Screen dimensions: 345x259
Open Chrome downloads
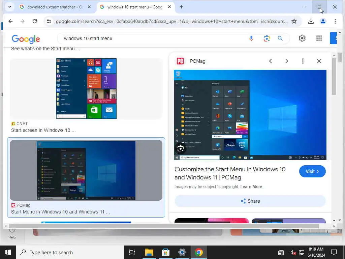(x=311, y=21)
